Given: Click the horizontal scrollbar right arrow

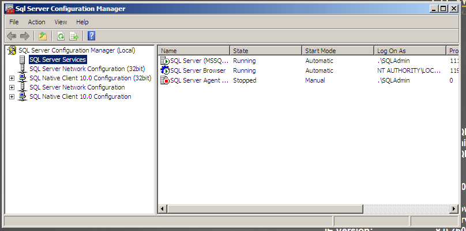Looking at the screenshot, I should point(454,209).
